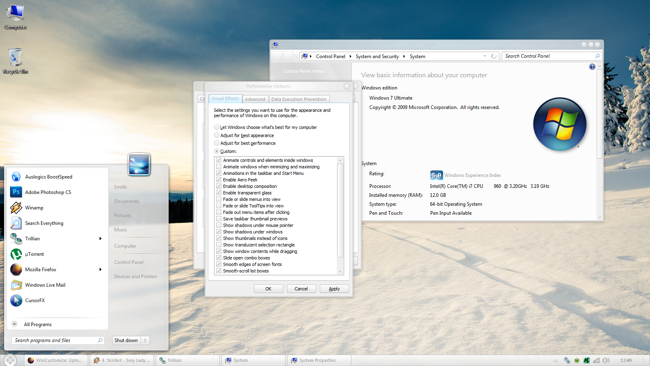Click the Search programs and files box
This screenshot has height=366, width=650.
click(x=55, y=340)
